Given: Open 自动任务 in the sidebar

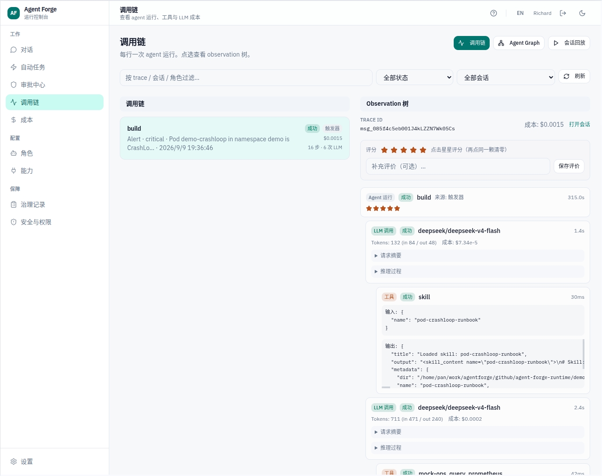Looking at the screenshot, I should tap(54, 67).
